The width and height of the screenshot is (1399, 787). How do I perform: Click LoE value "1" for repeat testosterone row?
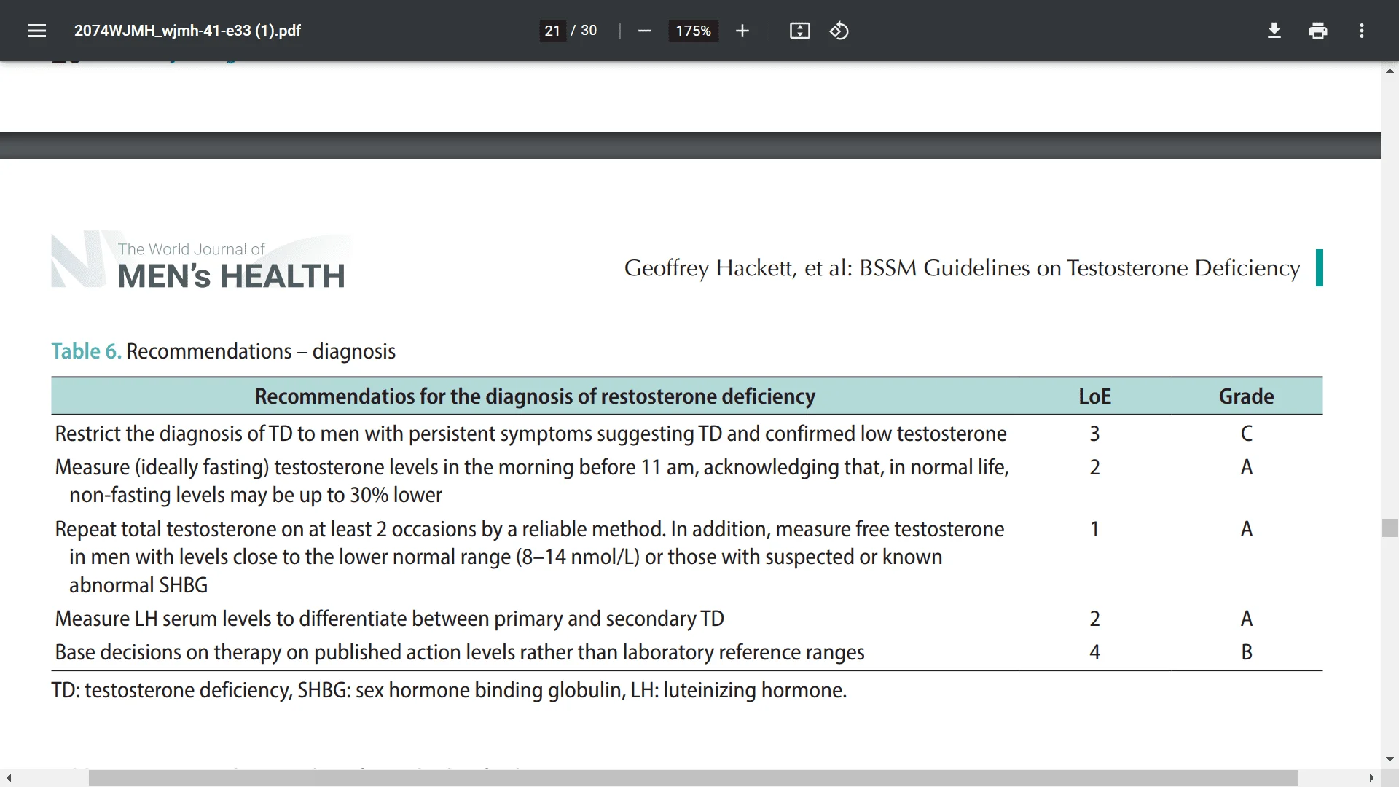(1094, 529)
